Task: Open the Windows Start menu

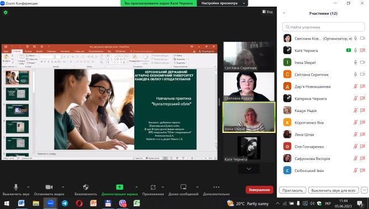Action: tap(7, 203)
